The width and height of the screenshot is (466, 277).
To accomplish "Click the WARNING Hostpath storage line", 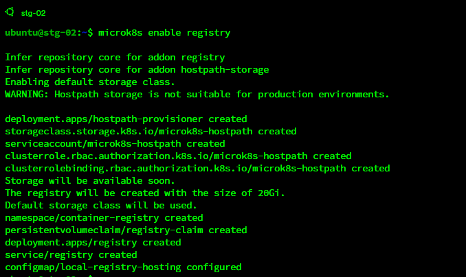I will click(197, 94).
